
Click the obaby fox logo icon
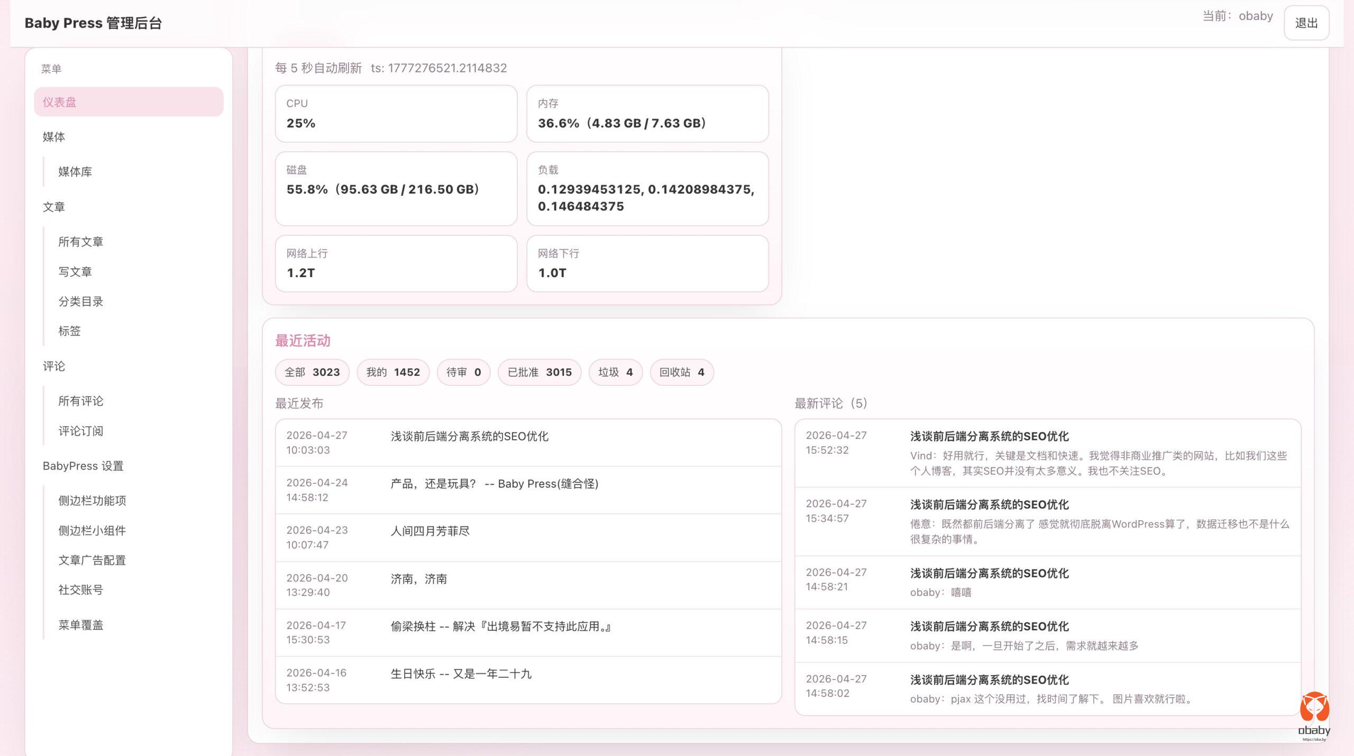tap(1314, 707)
